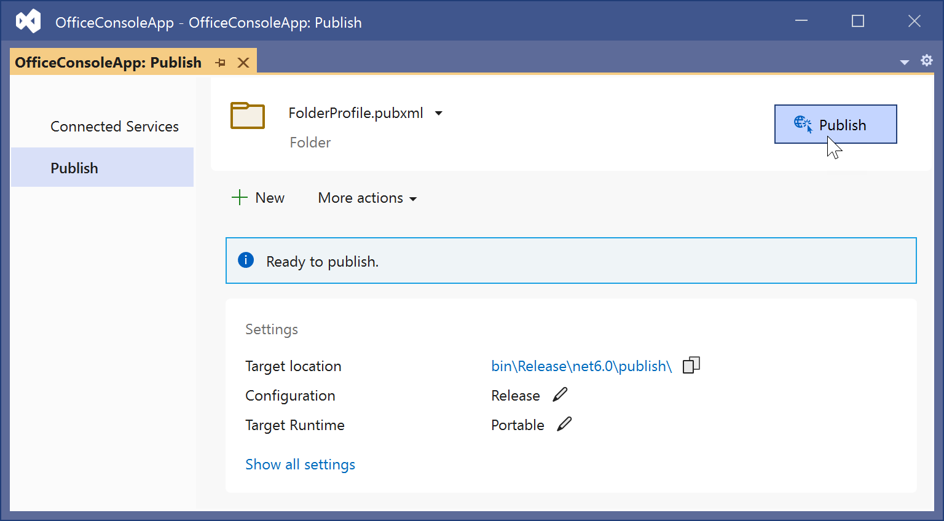Pin the OfficeConsoleApp Publish tab
The image size is (944, 521).
[x=221, y=63]
